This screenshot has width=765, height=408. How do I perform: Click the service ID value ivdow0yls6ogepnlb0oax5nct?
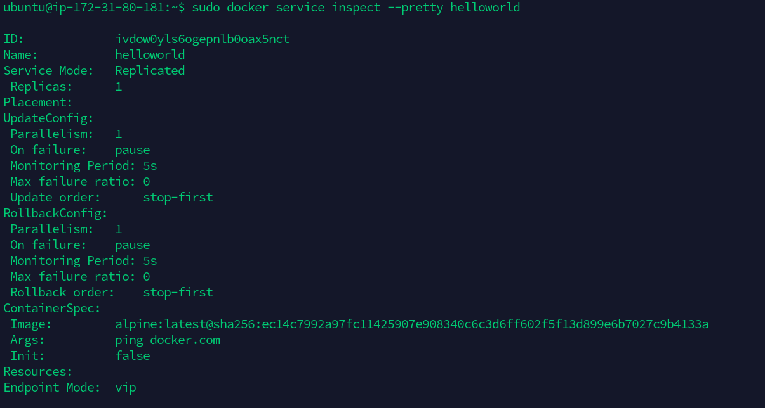[203, 39]
